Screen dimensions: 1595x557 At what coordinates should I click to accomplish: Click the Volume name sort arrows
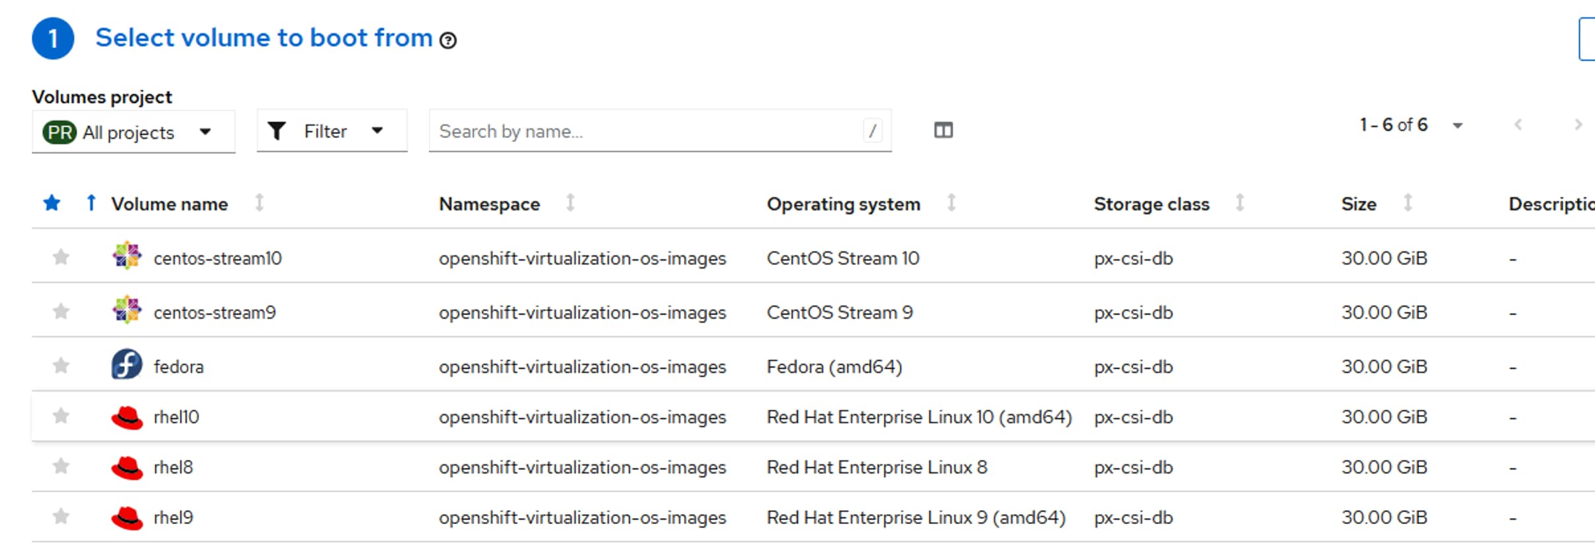click(259, 203)
